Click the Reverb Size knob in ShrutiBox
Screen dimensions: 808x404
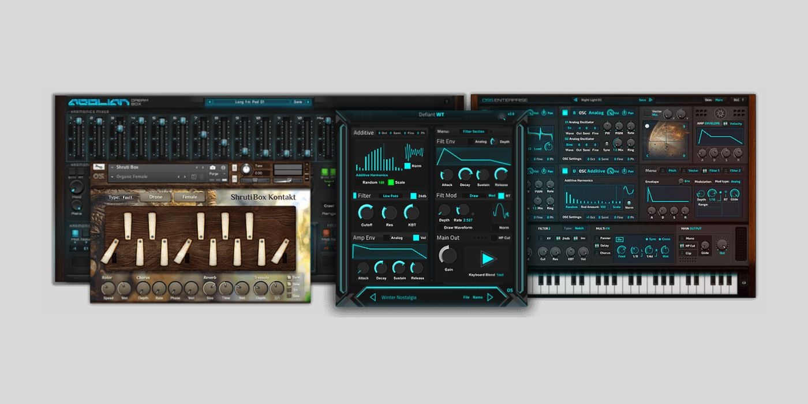(x=209, y=288)
